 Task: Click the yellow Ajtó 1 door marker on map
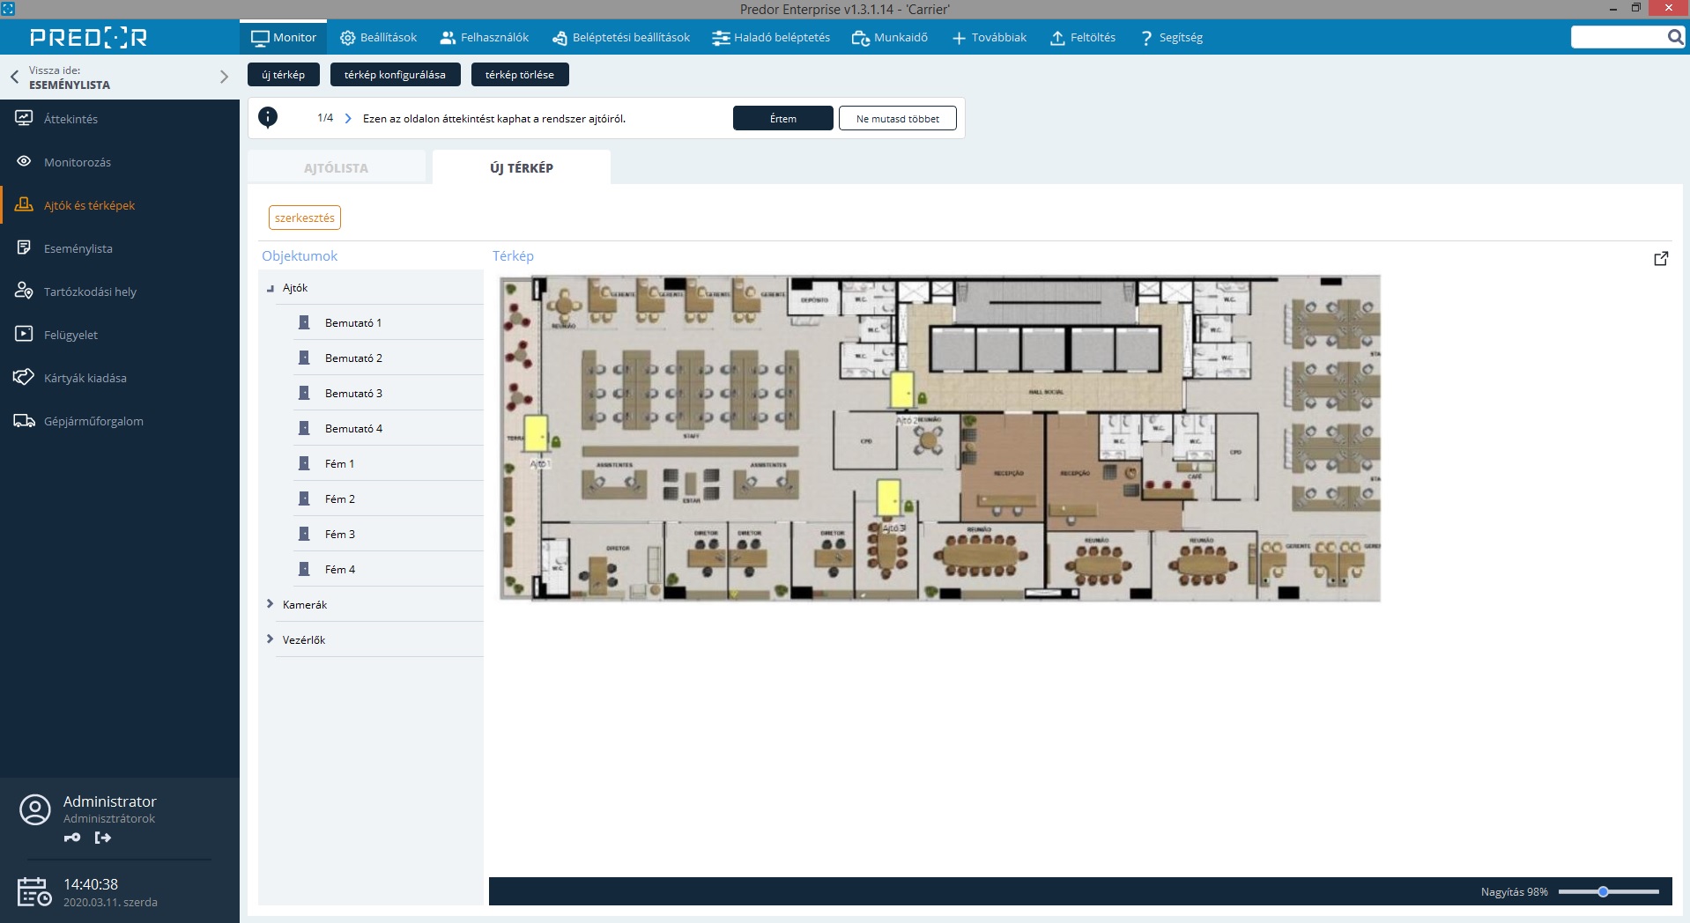click(x=536, y=432)
